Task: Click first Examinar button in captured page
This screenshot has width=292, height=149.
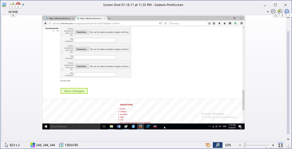Action: pos(82,32)
